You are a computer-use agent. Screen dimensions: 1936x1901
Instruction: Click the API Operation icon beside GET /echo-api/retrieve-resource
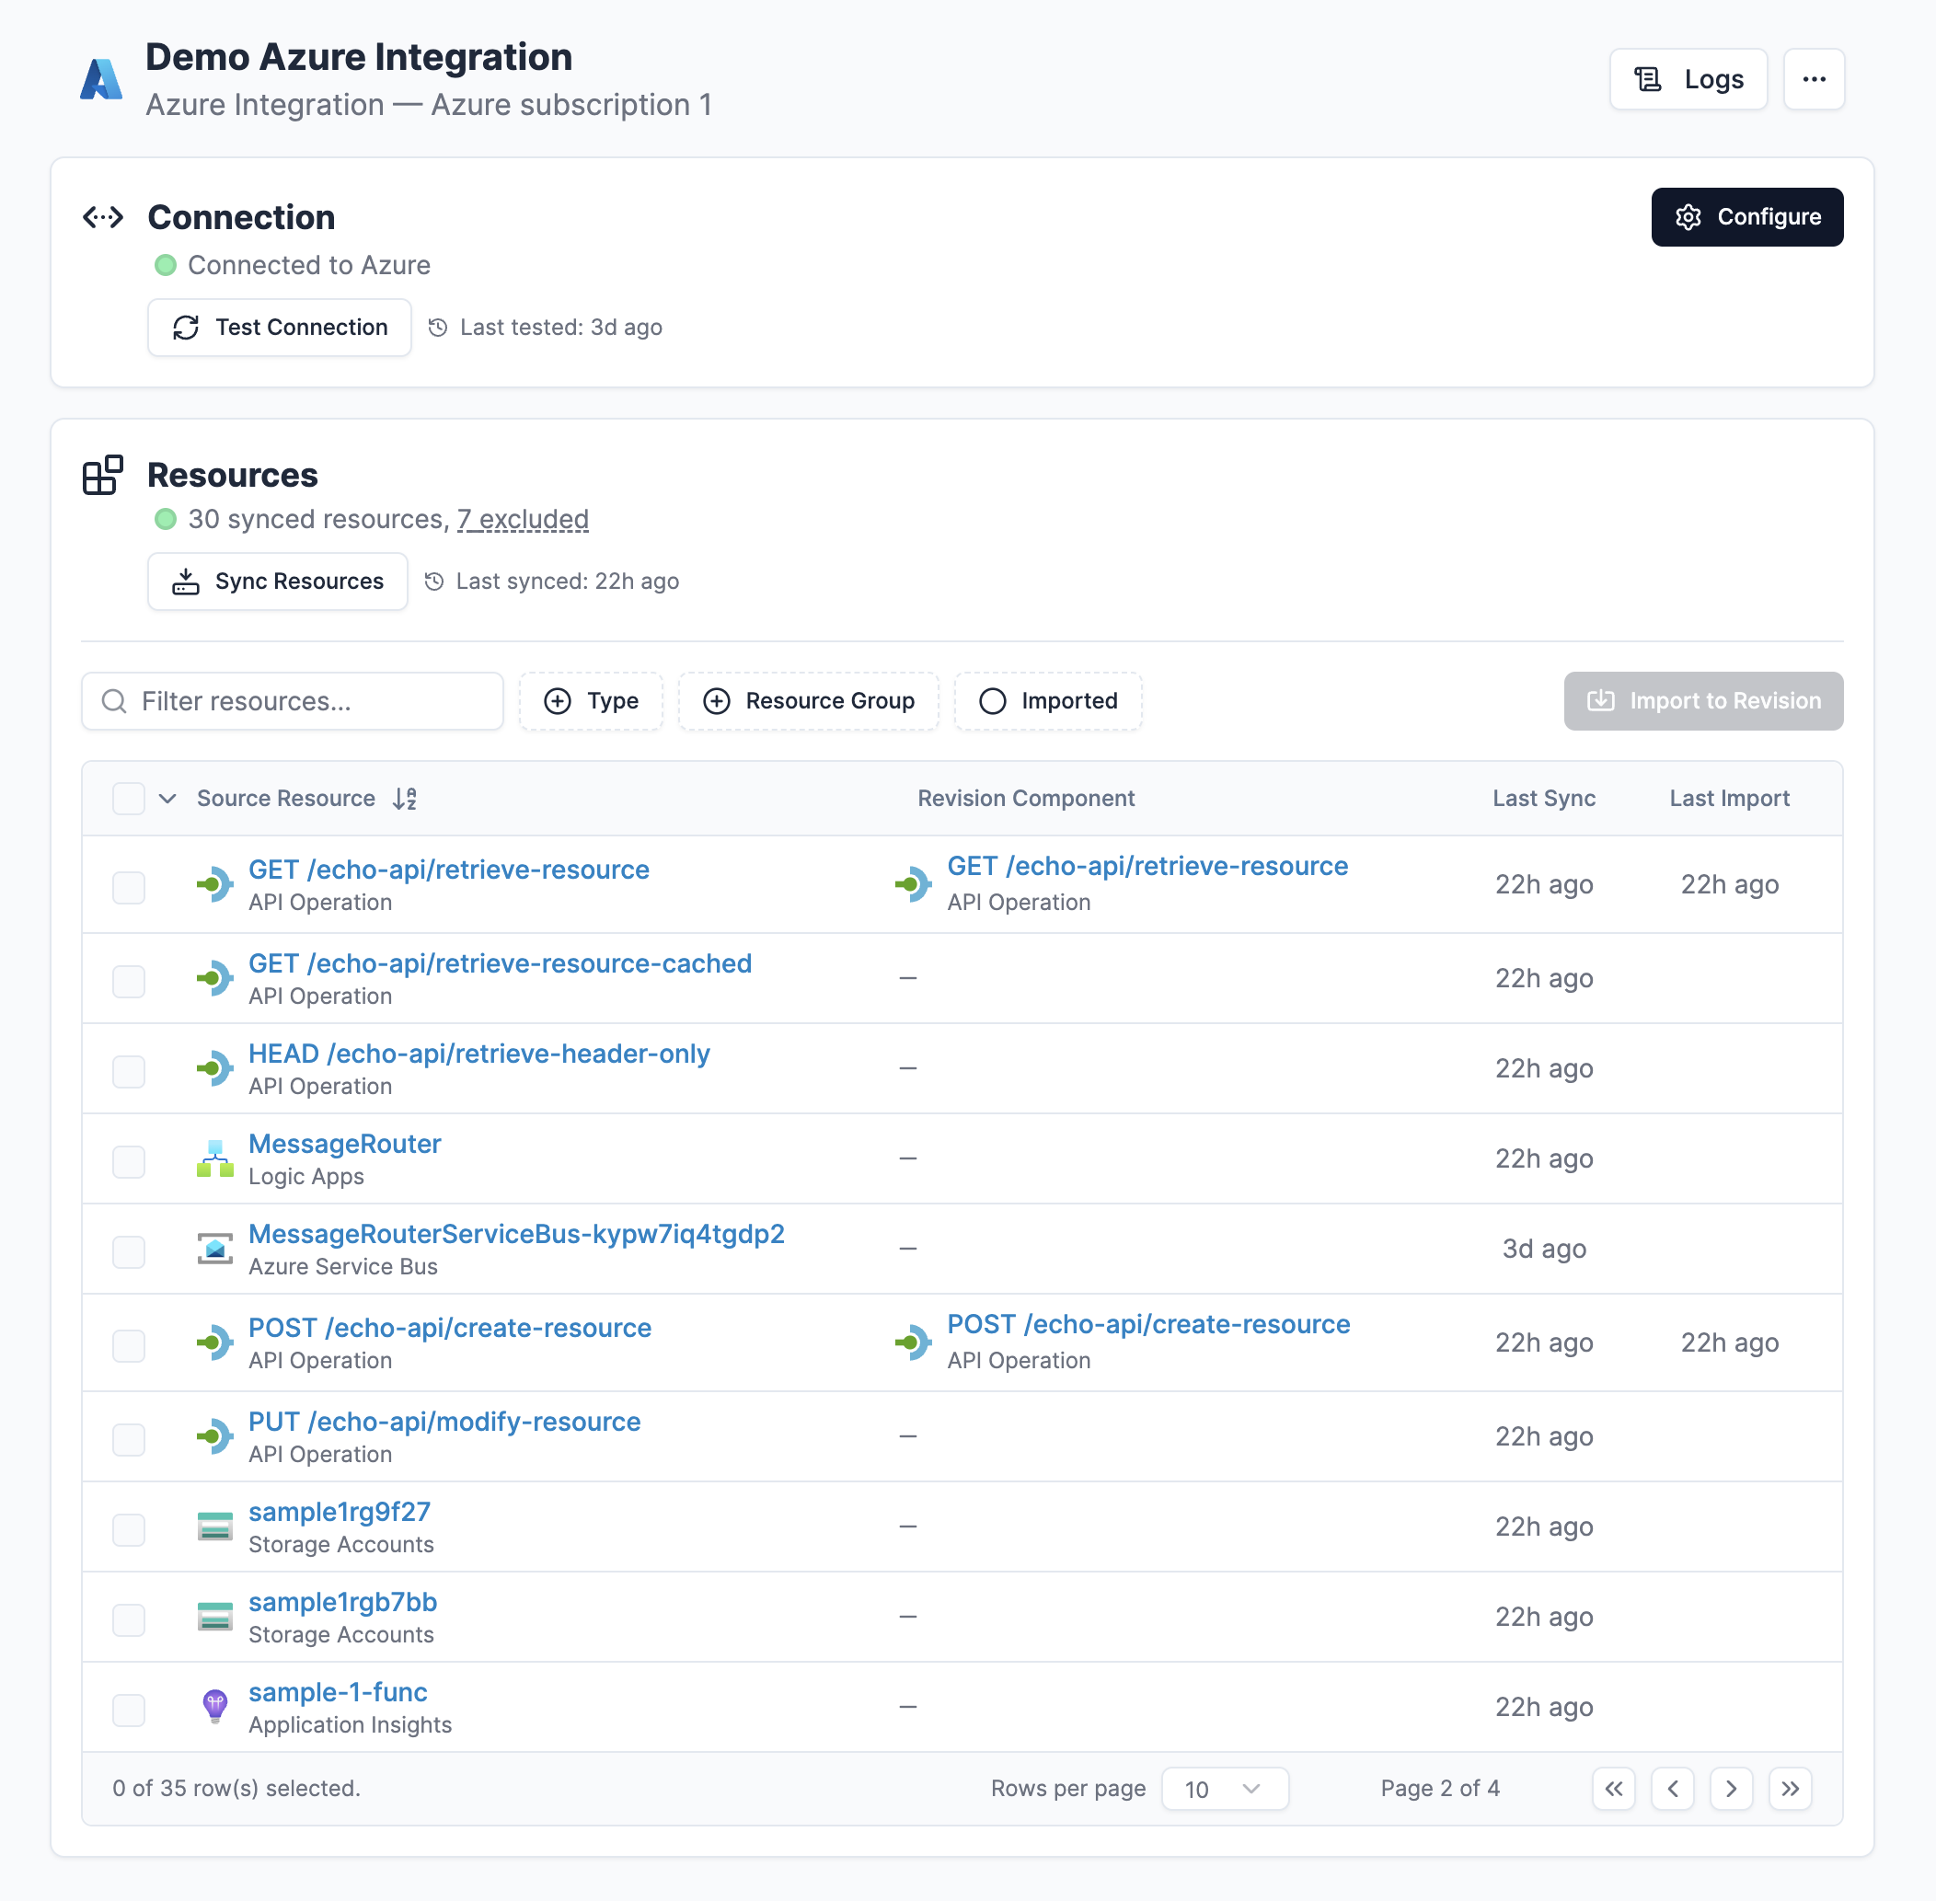(214, 884)
